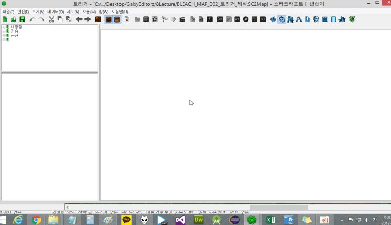
Task: Open the 편집(E) menu
Action: [x=23, y=12]
